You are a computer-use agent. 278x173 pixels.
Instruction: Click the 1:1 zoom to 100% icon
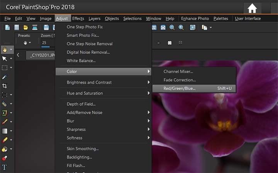[x=154, y=28]
